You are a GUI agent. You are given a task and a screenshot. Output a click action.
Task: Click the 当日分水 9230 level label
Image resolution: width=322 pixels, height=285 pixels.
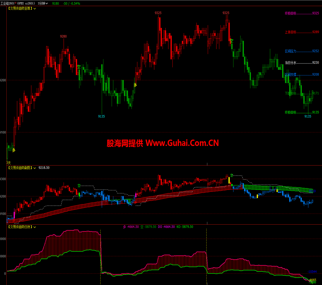coord(302,63)
